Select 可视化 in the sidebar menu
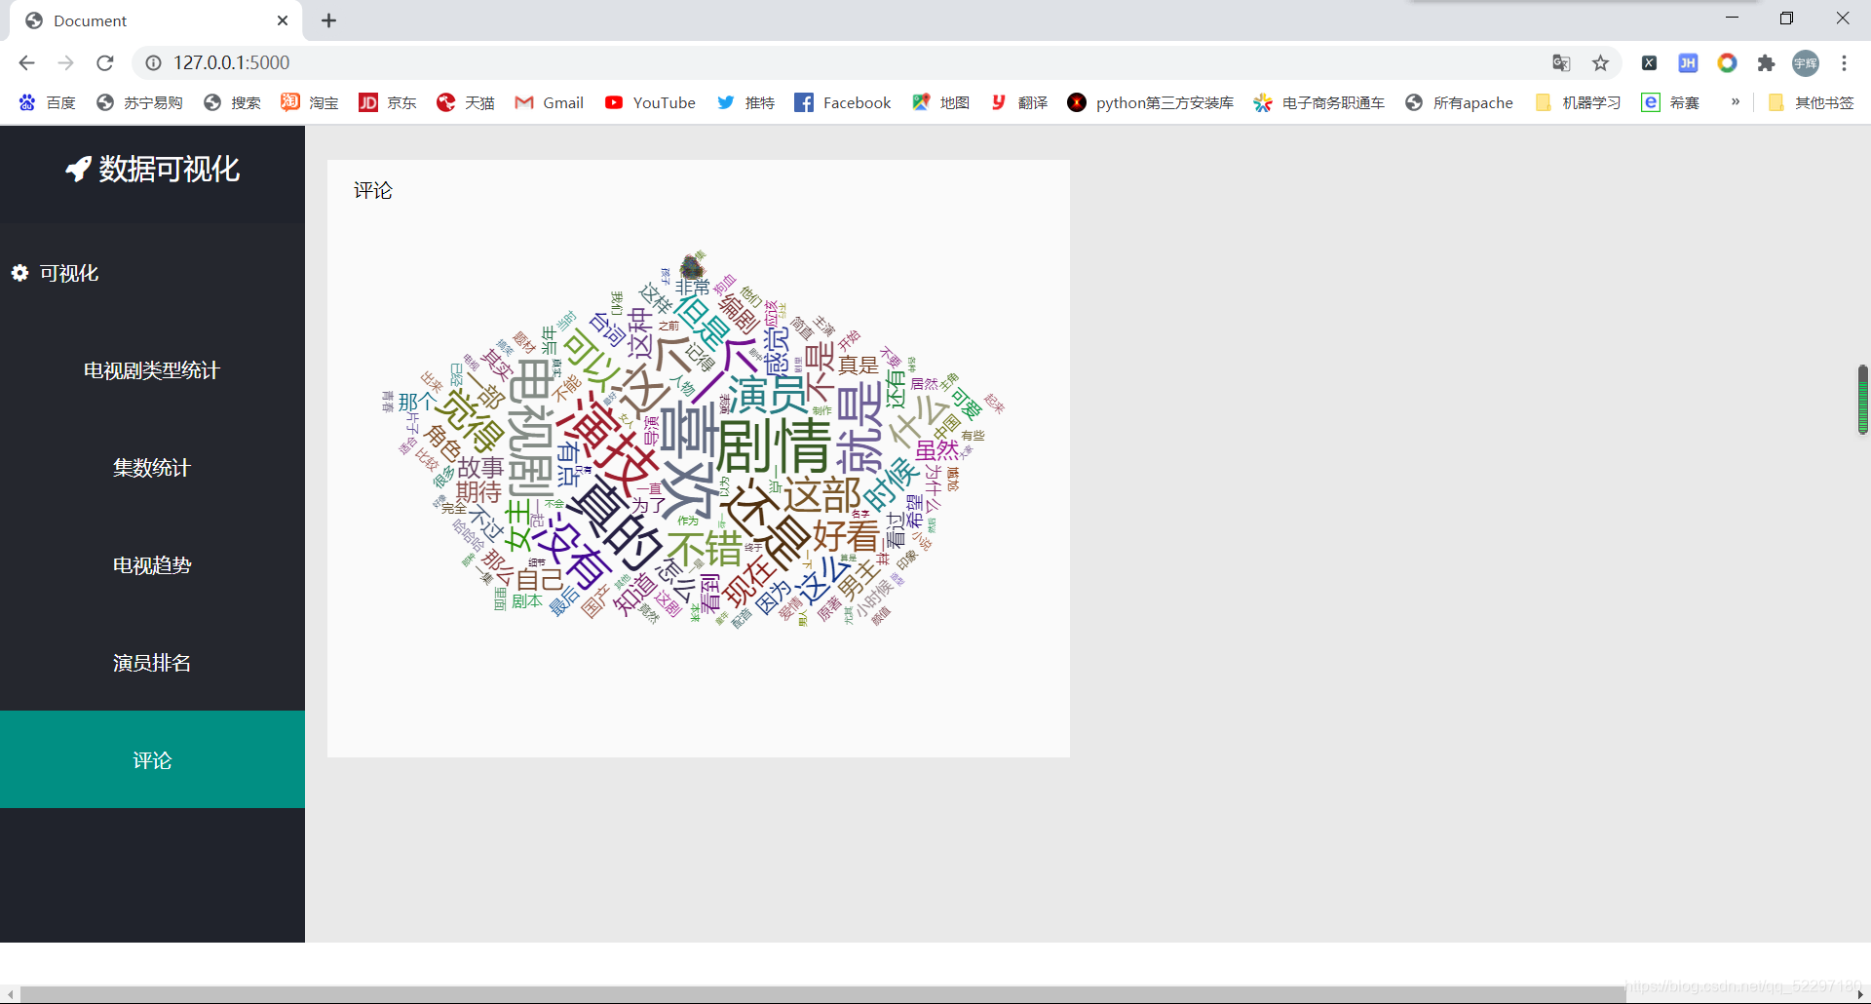Image resolution: width=1871 pixels, height=1004 pixels. click(68, 273)
